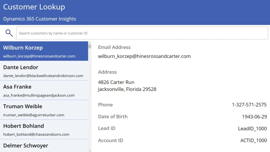Click truman_weible@aguirretucker.com in the list
Viewport: 270px width, 152px height.
34,115
